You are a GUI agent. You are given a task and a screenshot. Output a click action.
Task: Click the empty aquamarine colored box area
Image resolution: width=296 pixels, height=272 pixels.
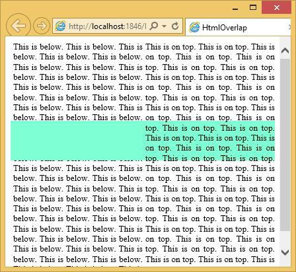click(x=78, y=141)
